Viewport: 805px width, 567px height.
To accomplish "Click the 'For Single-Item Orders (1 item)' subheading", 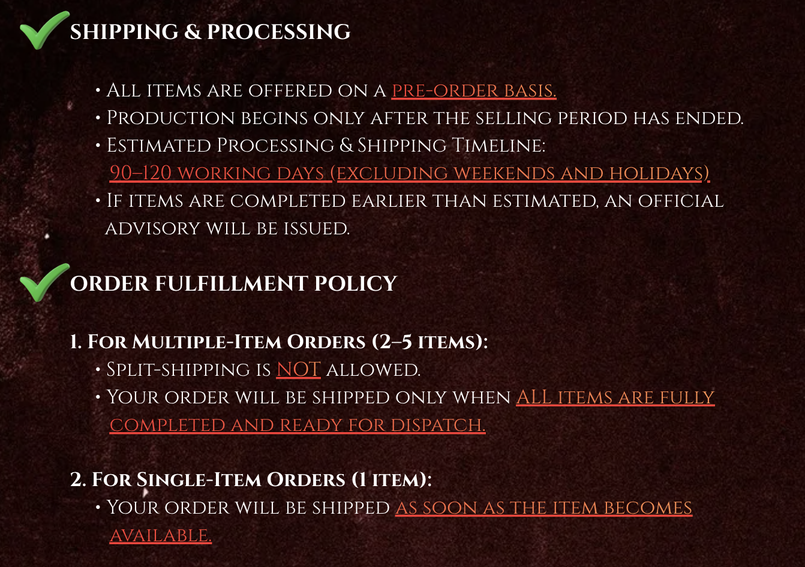I will click(x=251, y=480).
